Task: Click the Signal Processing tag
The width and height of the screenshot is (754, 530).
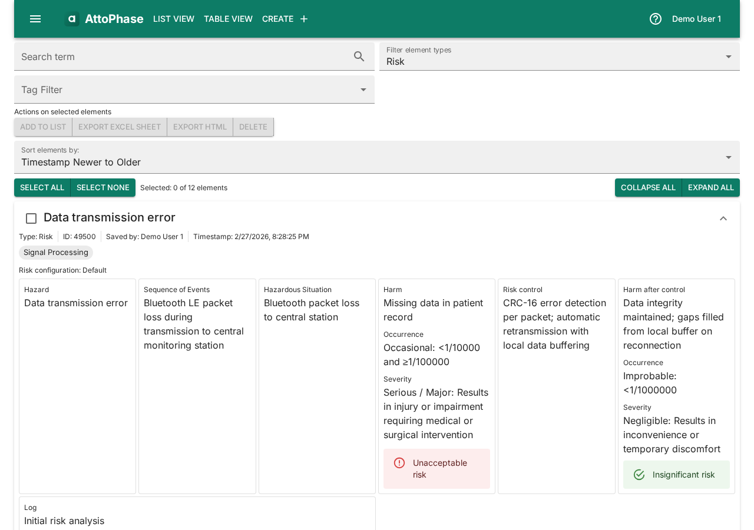Action: click(55, 252)
